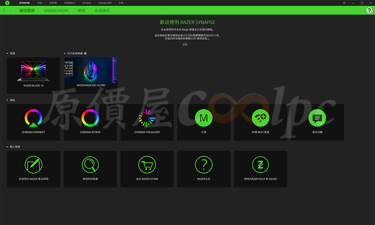The width and height of the screenshot is (375, 225).
Task: Open Chroma Visualizer module icon
Action: (147, 118)
